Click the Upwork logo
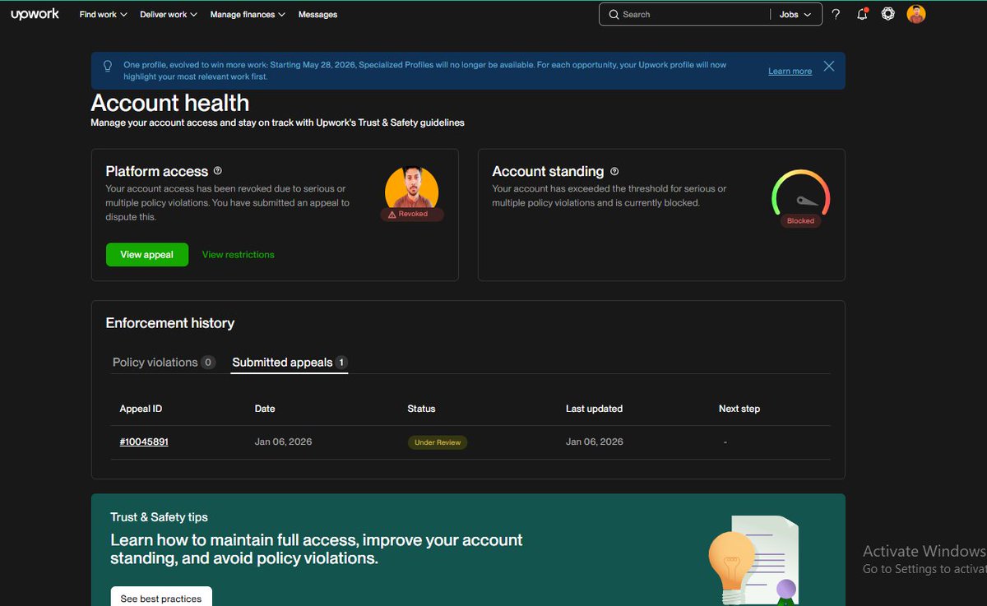Viewport: 987px width, 606px height. click(x=35, y=14)
